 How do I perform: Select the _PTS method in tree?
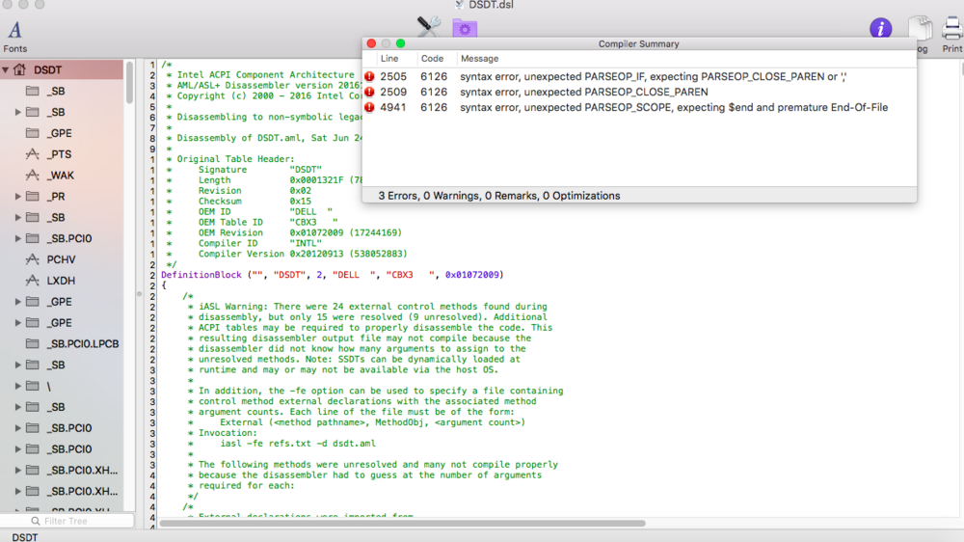[59, 154]
